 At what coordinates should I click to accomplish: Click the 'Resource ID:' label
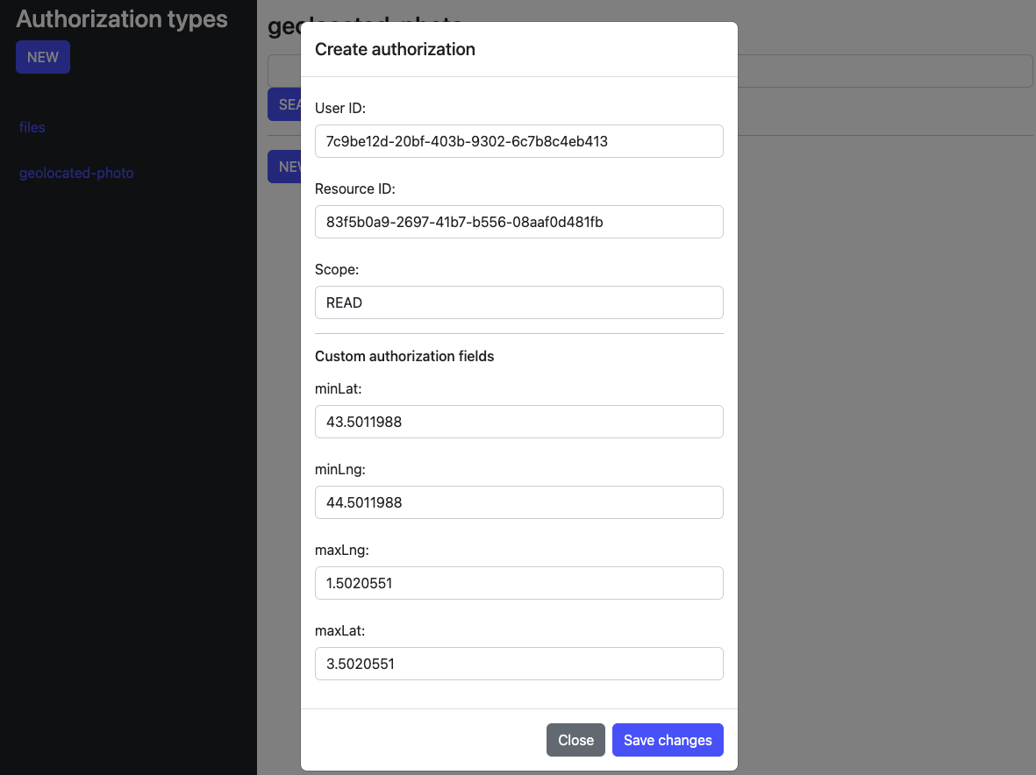pos(354,188)
